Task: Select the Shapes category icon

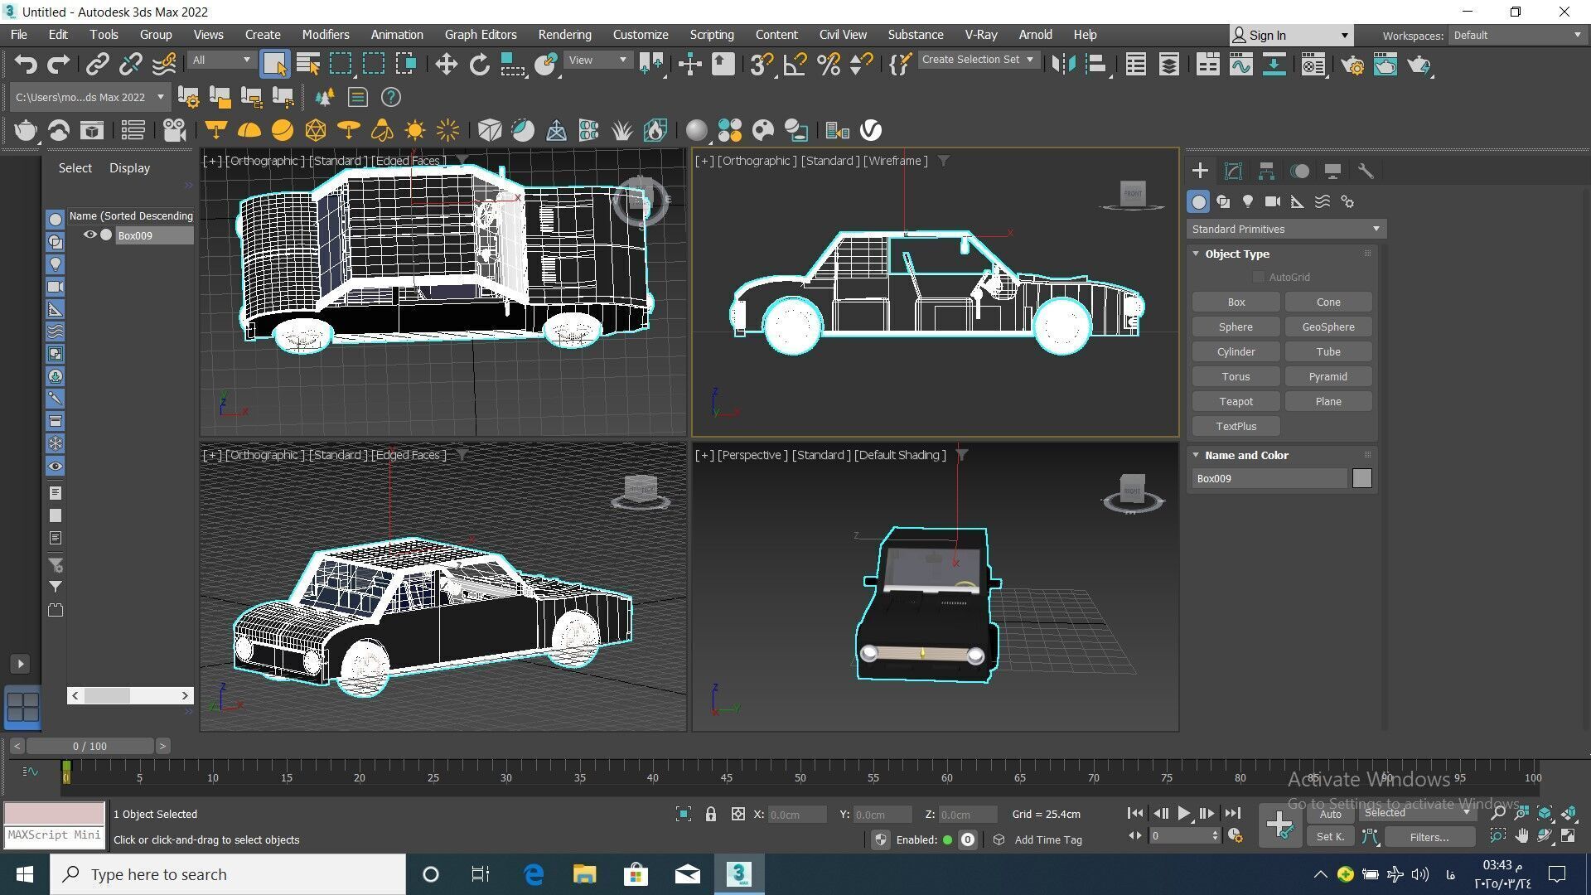Action: pos(1223,201)
